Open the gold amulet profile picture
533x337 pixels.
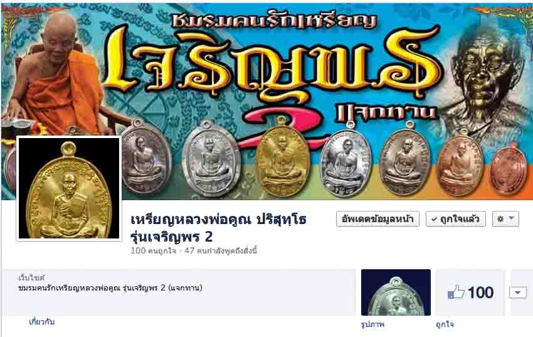coord(69,188)
